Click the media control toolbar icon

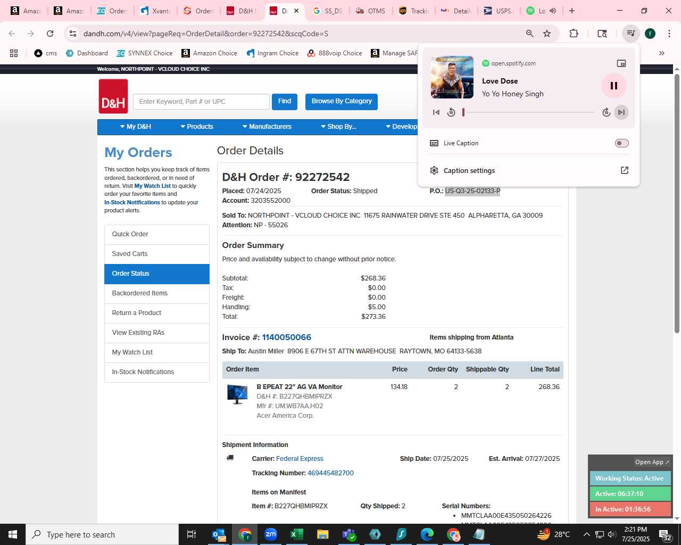(x=630, y=34)
